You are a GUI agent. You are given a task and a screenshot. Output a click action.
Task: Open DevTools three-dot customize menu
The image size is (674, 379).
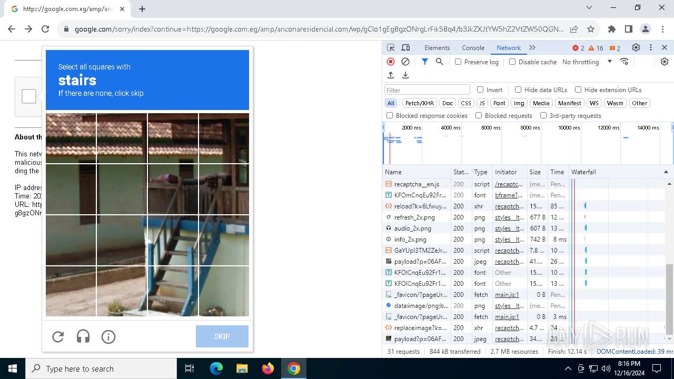(x=651, y=47)
